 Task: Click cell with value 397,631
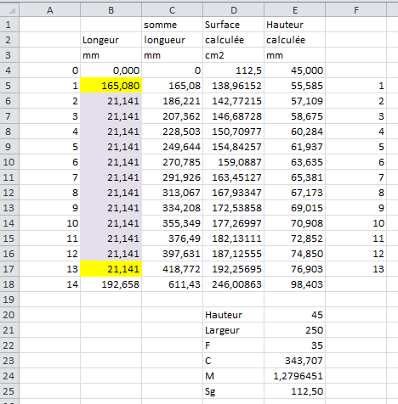tap(172, 254)
